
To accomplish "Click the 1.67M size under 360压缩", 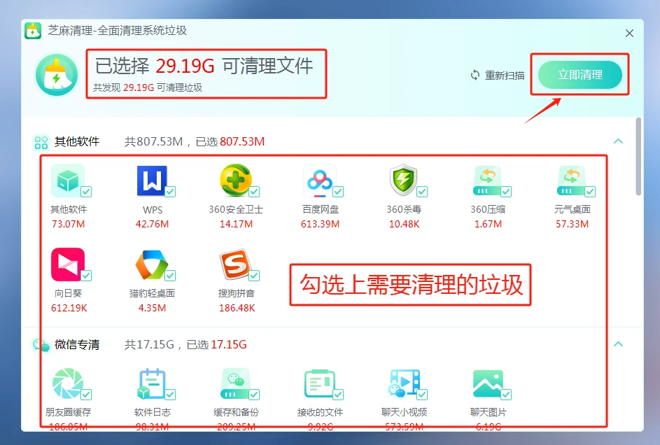I will tap(488, 224).
